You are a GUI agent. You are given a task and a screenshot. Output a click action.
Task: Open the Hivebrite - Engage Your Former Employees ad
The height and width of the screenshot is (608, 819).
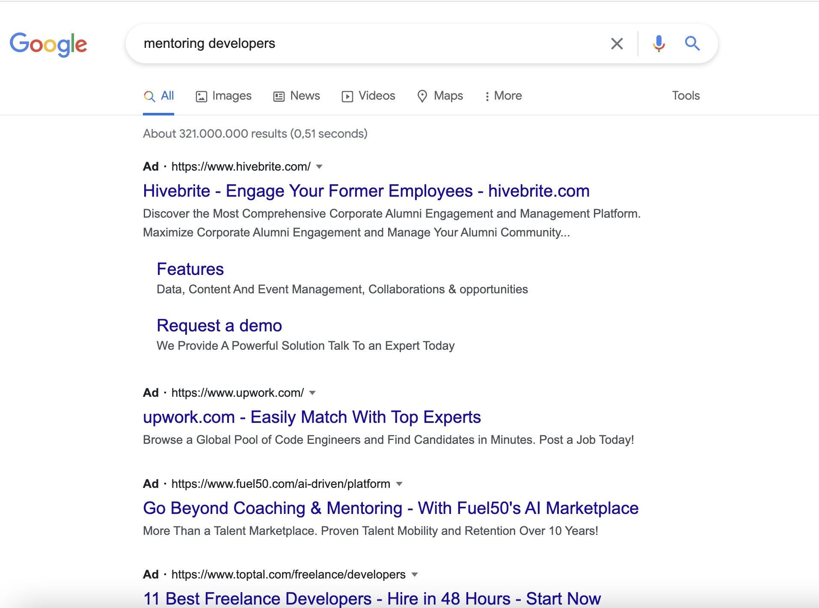tap(366, 191)
